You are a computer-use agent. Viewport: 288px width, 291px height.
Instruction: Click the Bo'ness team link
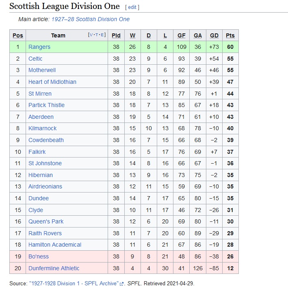pos(39,256)
